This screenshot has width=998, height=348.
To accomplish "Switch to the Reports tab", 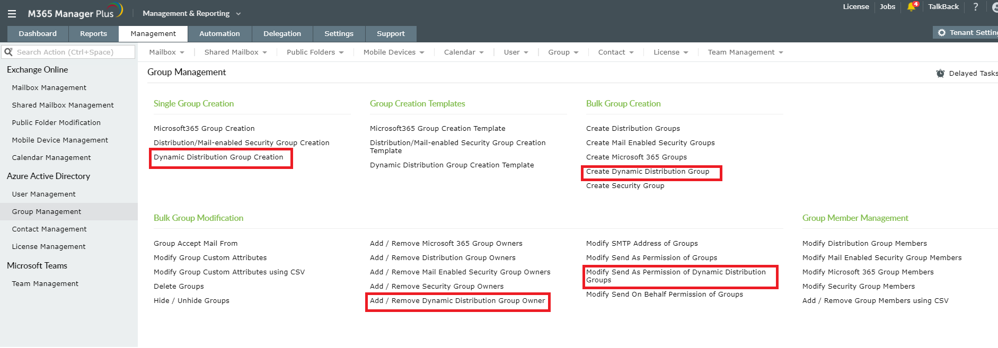I will [93, 33].
